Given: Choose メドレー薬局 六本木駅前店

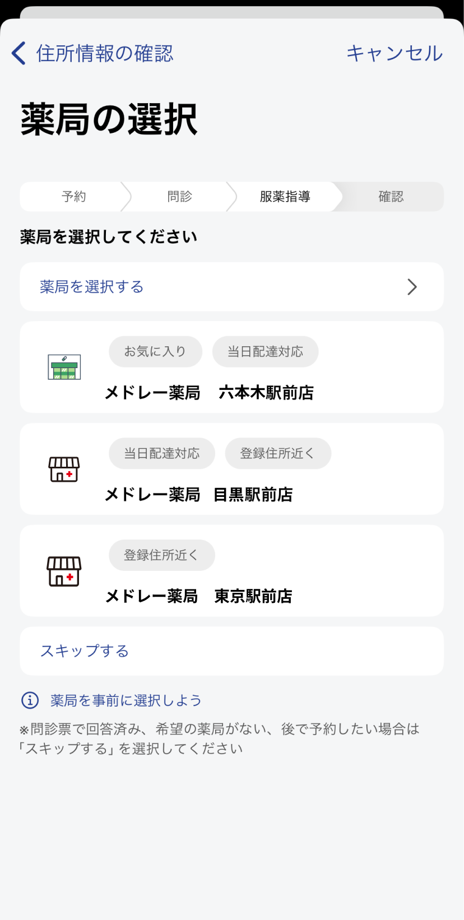Looking at the screenshot, I should point(209,393).
